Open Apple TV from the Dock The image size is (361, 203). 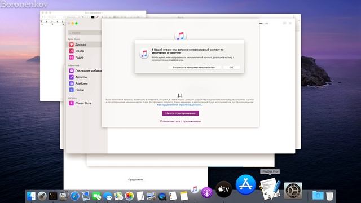point(223,189)
